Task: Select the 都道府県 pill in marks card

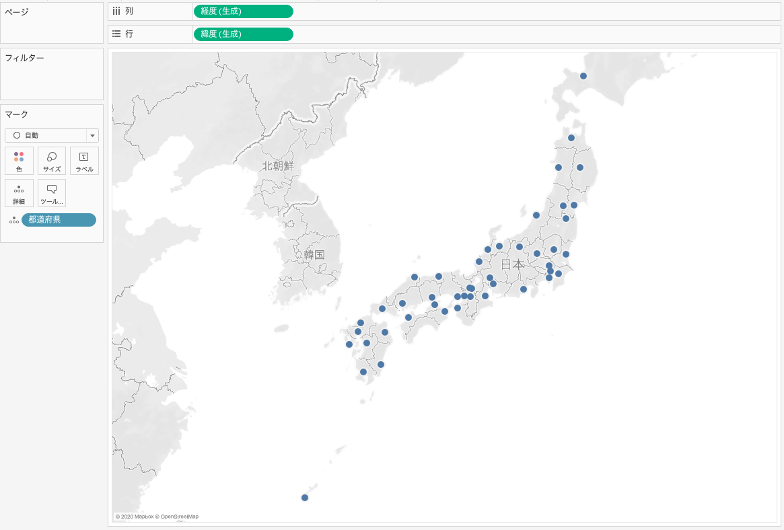Action: click(59, 220)
